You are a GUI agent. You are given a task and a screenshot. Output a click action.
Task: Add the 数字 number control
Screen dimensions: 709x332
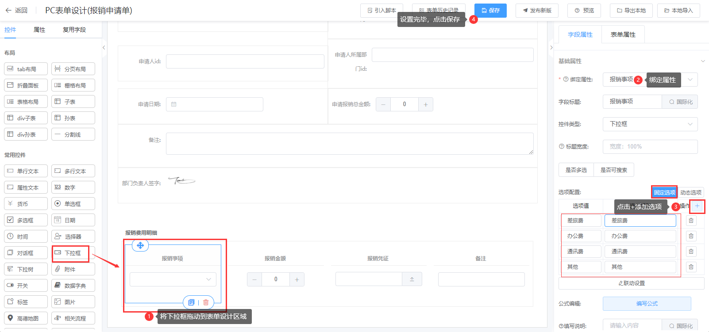(73, 187)
